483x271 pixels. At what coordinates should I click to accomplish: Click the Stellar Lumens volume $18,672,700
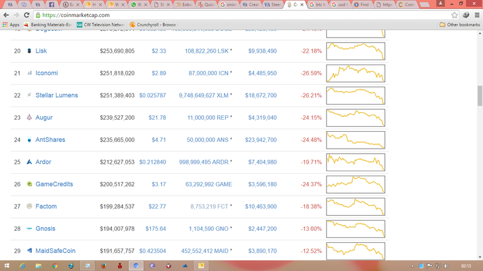[x=261, y=95]
